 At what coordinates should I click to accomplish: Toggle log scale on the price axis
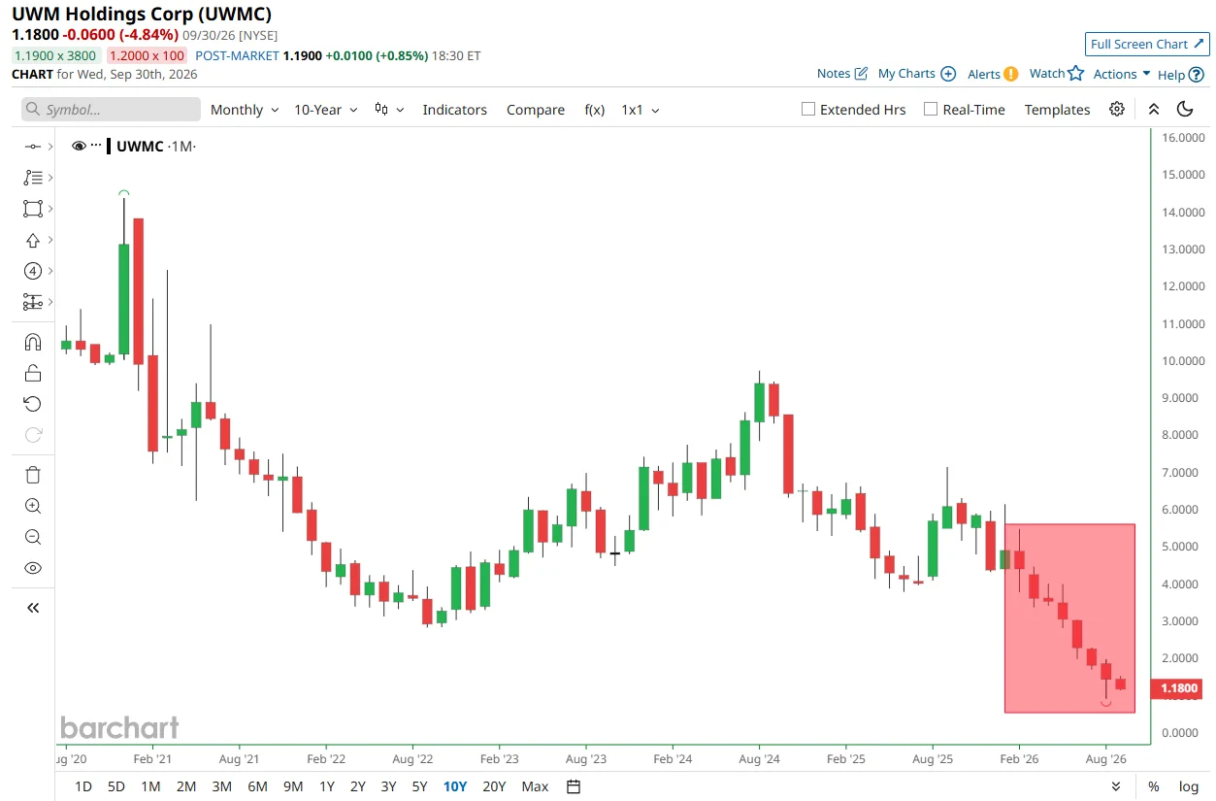coord(1189,786)
